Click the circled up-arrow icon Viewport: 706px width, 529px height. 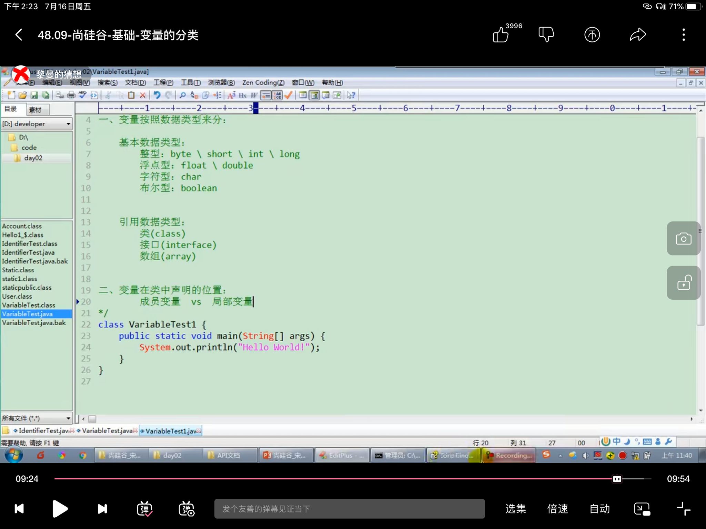tap(592, 35)
